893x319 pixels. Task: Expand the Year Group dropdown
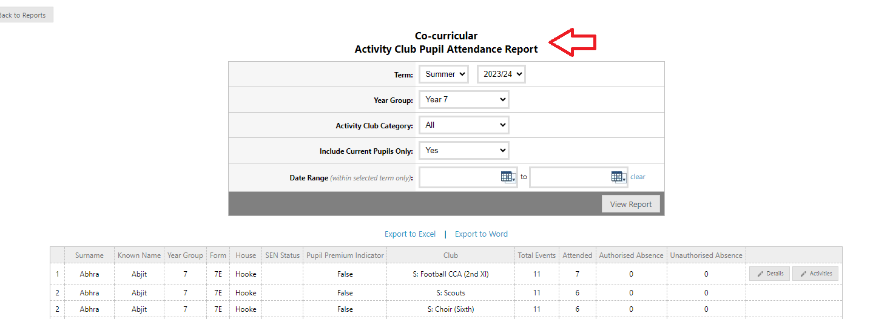coord(464,100)
